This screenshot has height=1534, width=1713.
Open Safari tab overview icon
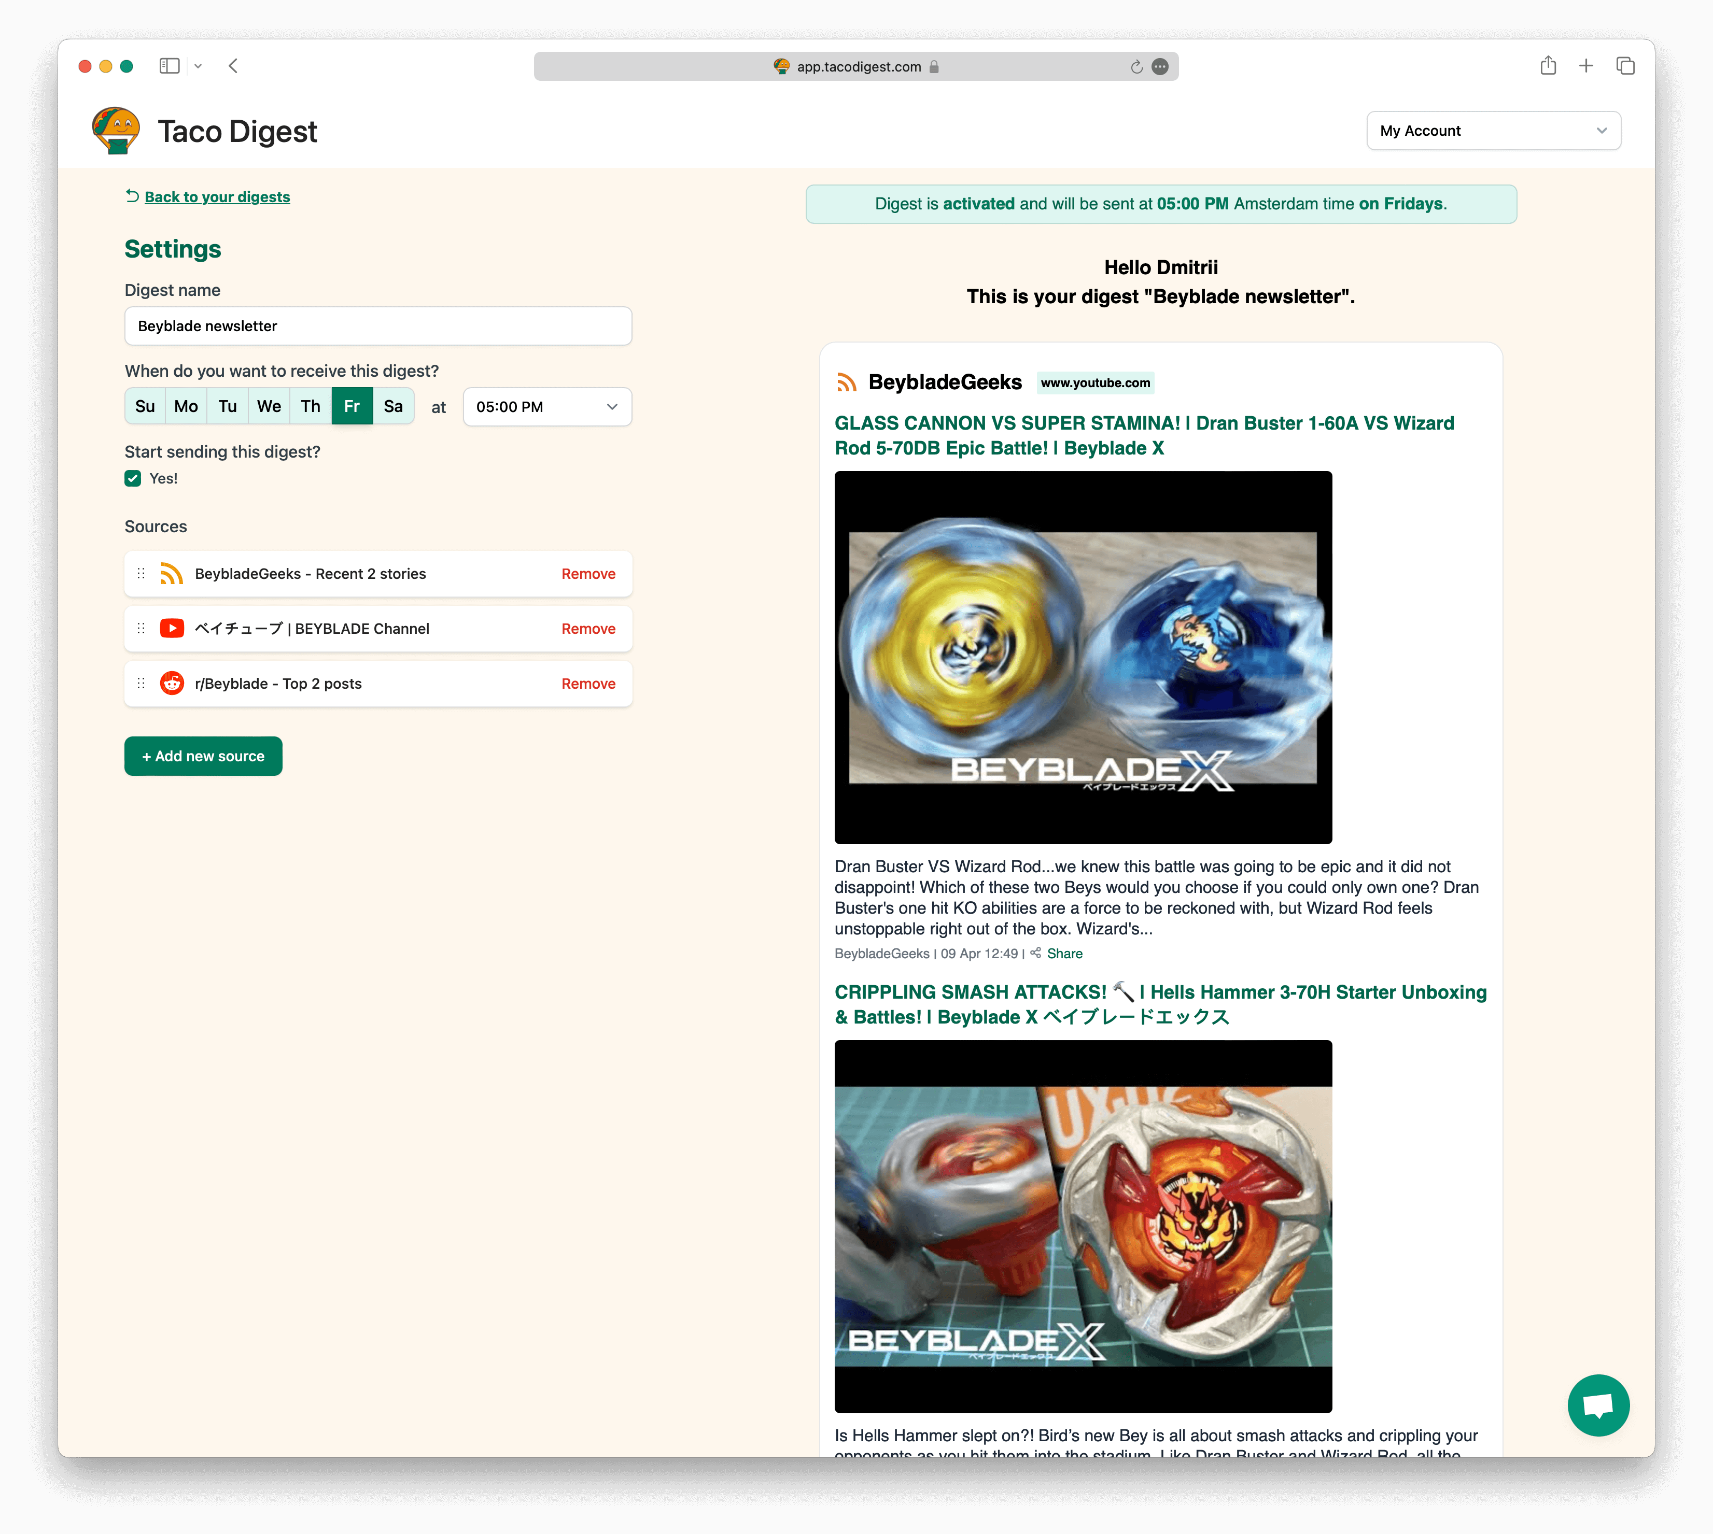tap(1625, 66)
